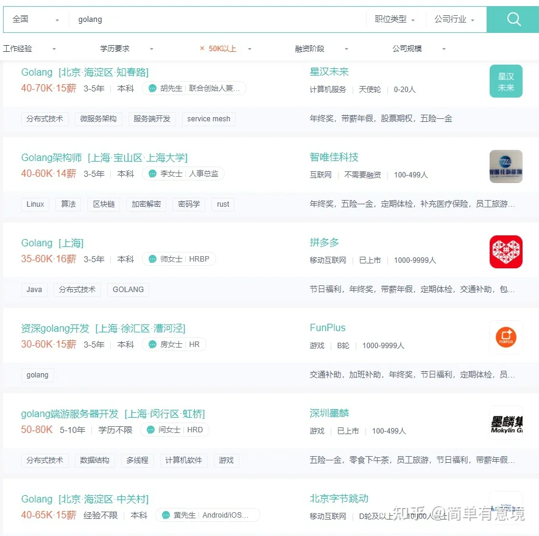539x536 pixels.
Task: Open the golang端游服务器开发 job posting
Action: point(113,414)
